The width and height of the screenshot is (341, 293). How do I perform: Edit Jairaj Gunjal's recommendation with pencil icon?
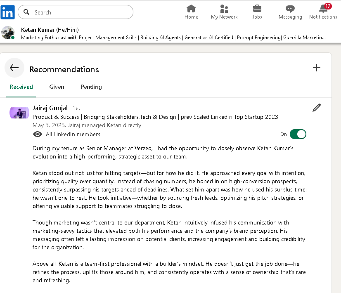[317, 108]
